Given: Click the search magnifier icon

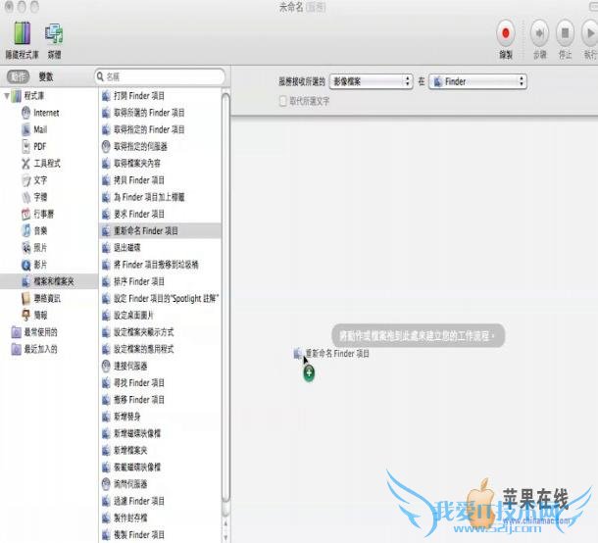Looking at the screenshot, I should tap(100, 76).
